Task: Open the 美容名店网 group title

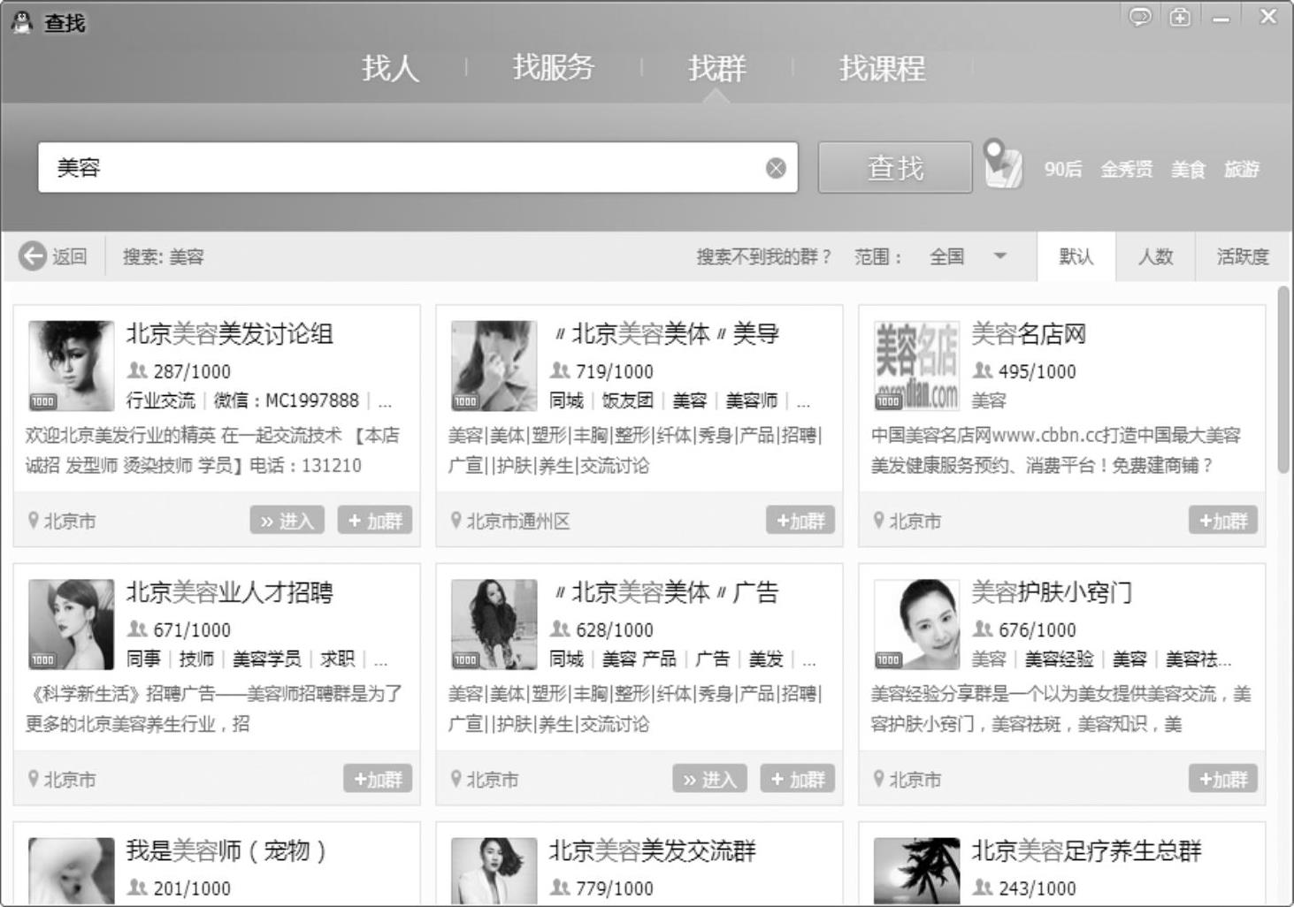Action: click(1029, 334)
